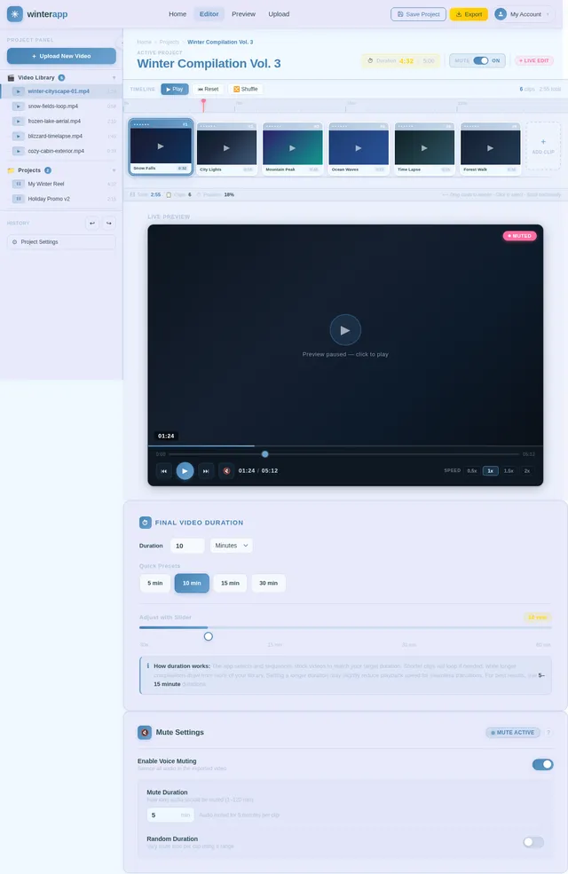
Task: Redo using the history forward arrow
Action: pyautogui.click(x=108, y=223)
